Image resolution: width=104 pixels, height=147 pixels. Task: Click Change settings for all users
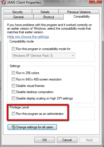(x=32, y=127)
